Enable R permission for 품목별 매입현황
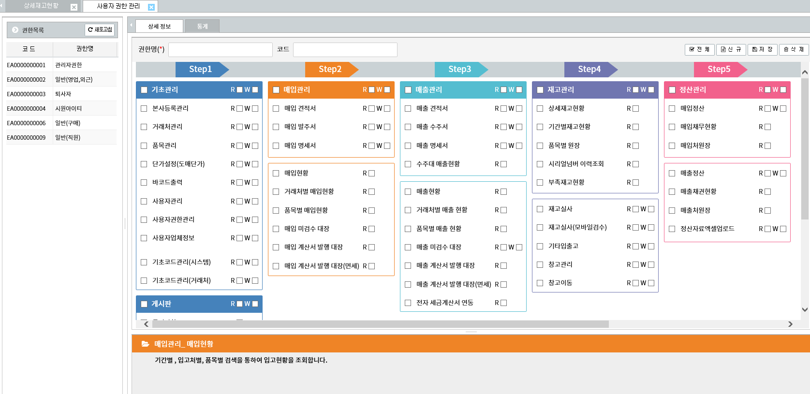Viewport: 810px width, 394px height. 371,210
